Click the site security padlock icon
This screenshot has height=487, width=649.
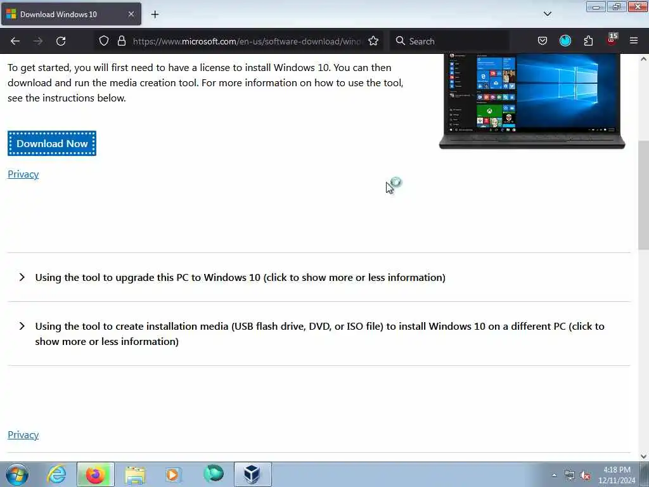coord(121,41)
